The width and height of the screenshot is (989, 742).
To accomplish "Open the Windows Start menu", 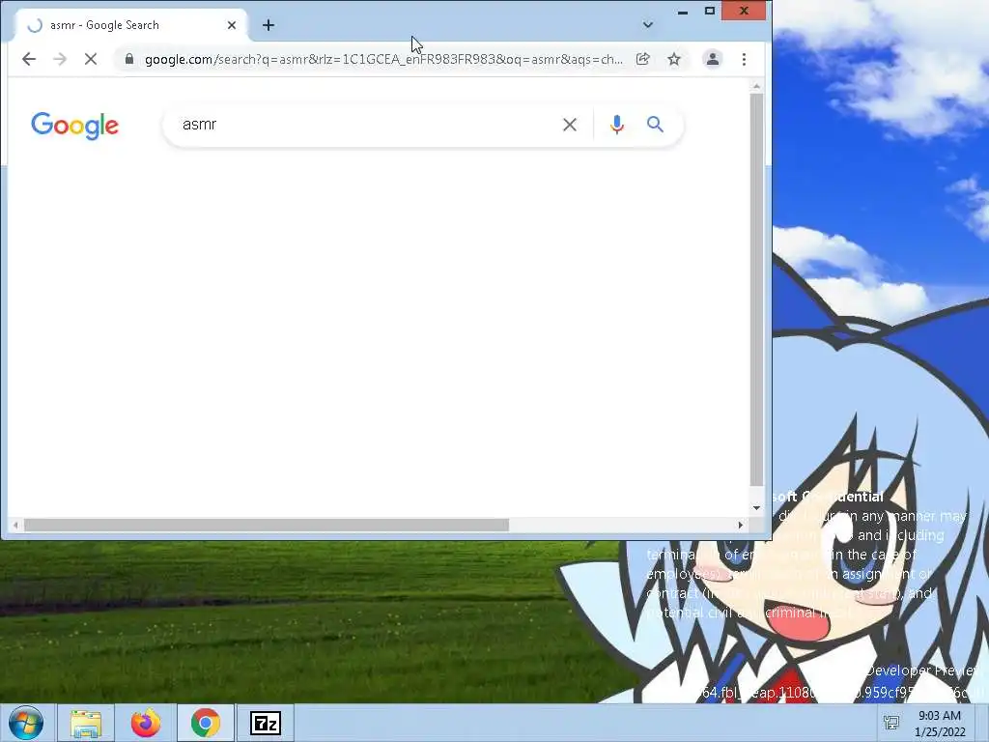I will (26, 723).
